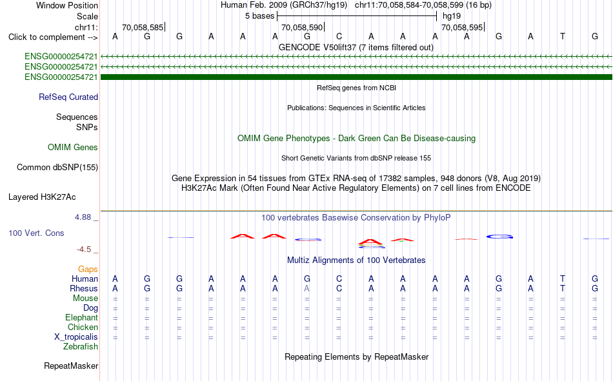Viewport: 613px width, 381px height.
Task: Click the Common dbSNP(155) track label
Action: coord(57,167)
